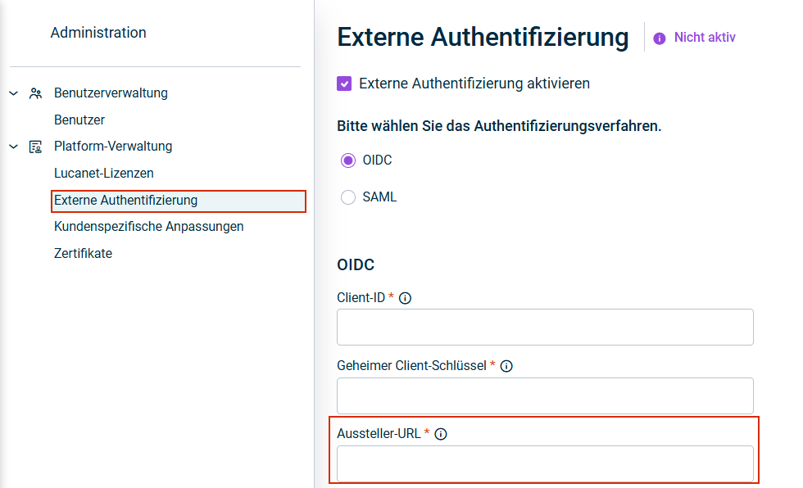Collapse the Benutzerverwaltung tree section

(x=13, y=93)
